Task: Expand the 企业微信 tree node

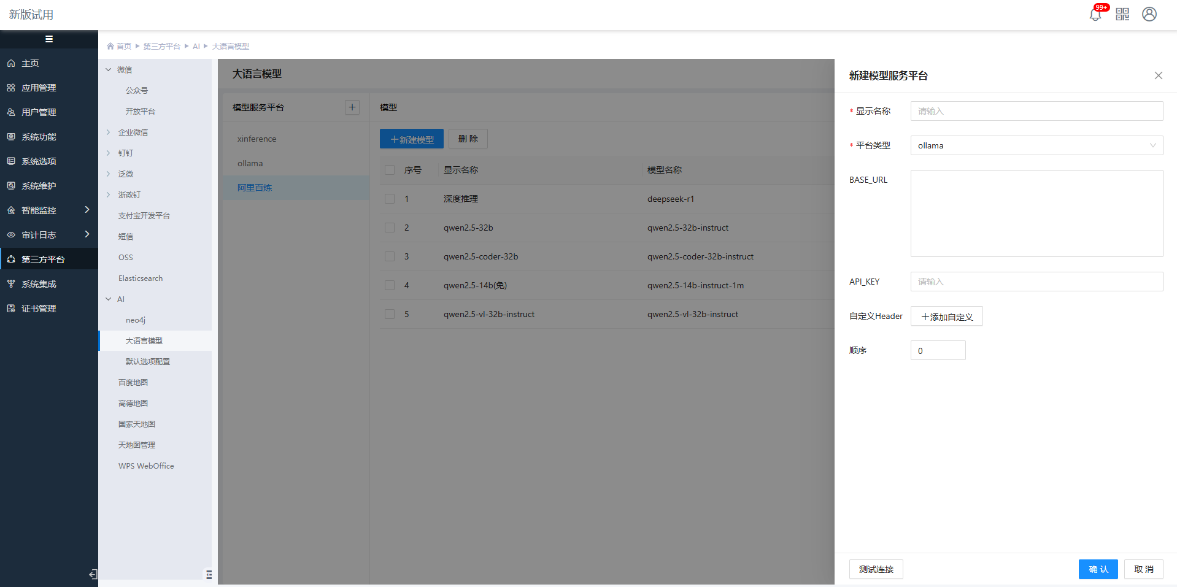Action: tap(109, 132)
